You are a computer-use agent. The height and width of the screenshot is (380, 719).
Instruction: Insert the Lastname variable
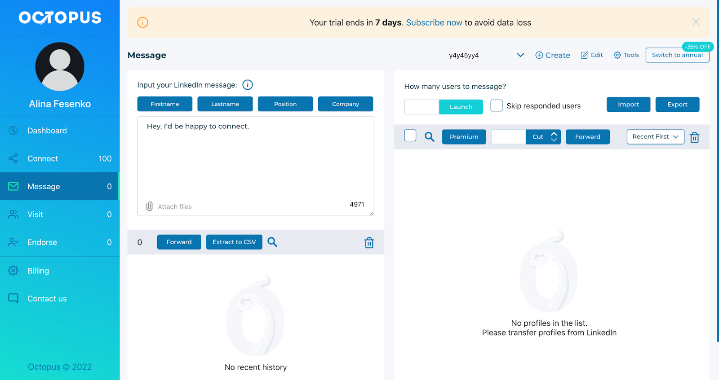pos(225,104)
